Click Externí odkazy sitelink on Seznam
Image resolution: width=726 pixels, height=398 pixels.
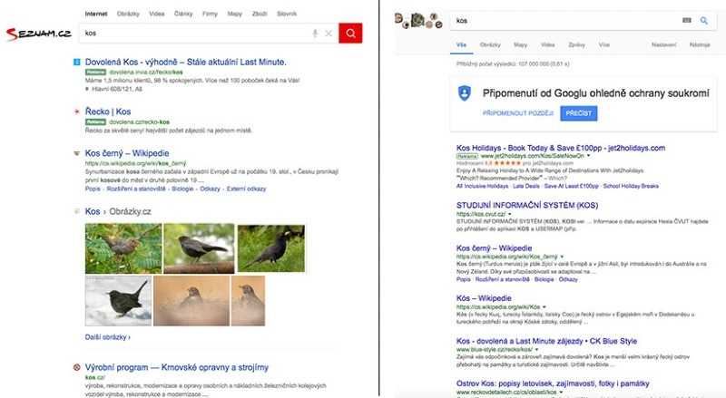click(x=246, y=189)
